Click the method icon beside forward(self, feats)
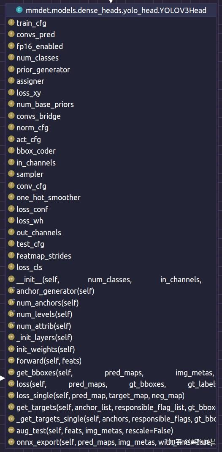The image size is (222, 452). (11, 360)
